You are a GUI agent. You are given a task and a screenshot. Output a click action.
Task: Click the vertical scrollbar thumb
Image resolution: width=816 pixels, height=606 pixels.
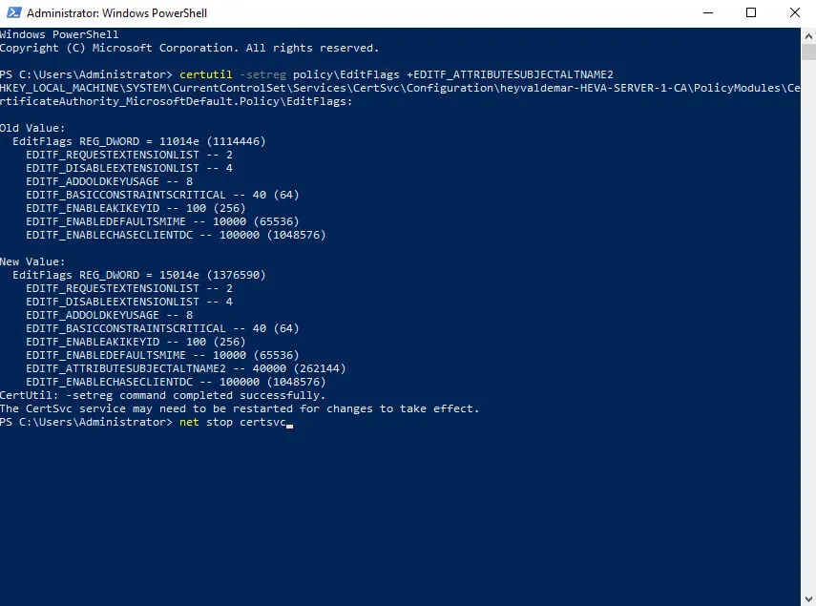click(x=808, y=52)
